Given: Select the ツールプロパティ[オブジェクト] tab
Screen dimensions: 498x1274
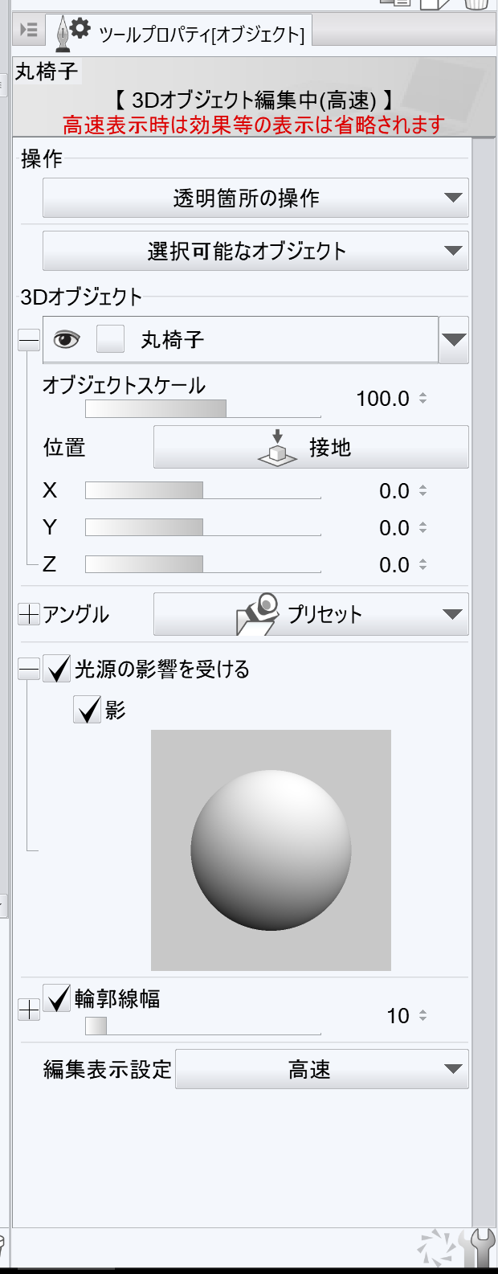Looking at the screenshot, I should click(x=180, y=33).
